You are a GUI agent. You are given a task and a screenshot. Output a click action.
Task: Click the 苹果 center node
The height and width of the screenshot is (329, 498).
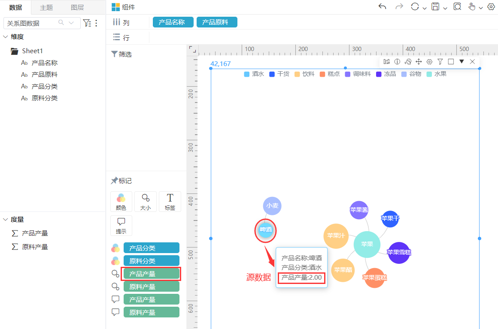pos(367,244)
